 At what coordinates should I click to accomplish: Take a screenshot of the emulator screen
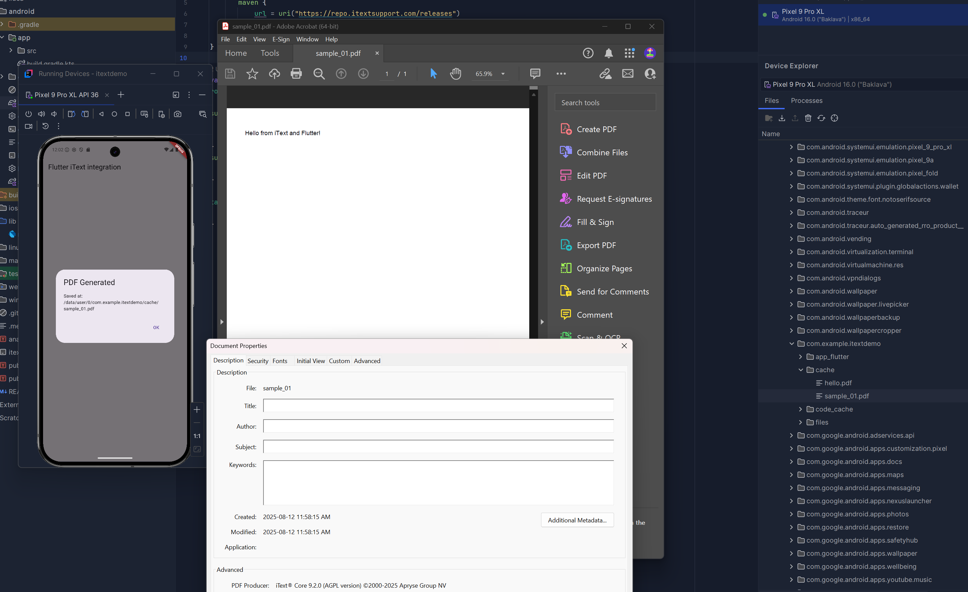point(178,114)
